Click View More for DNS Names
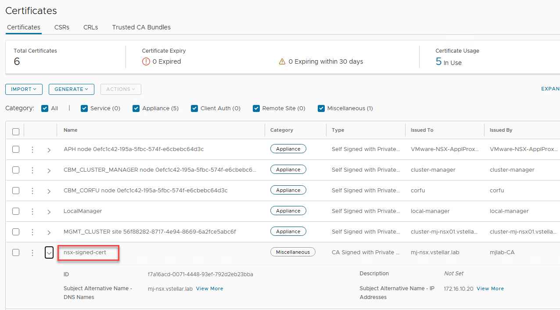The image size is (560, 310). (x=209, y=288)
